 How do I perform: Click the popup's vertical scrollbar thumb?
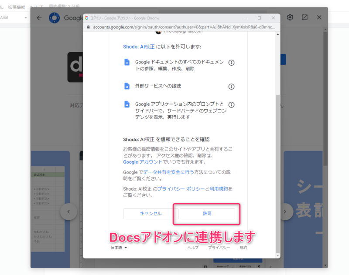(277, 174)
